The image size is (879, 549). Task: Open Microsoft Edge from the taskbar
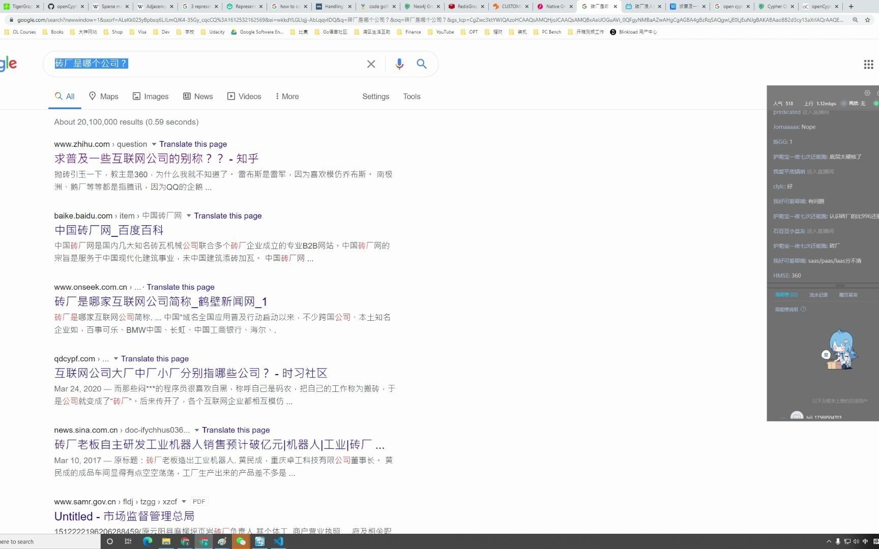coord(148,541)
